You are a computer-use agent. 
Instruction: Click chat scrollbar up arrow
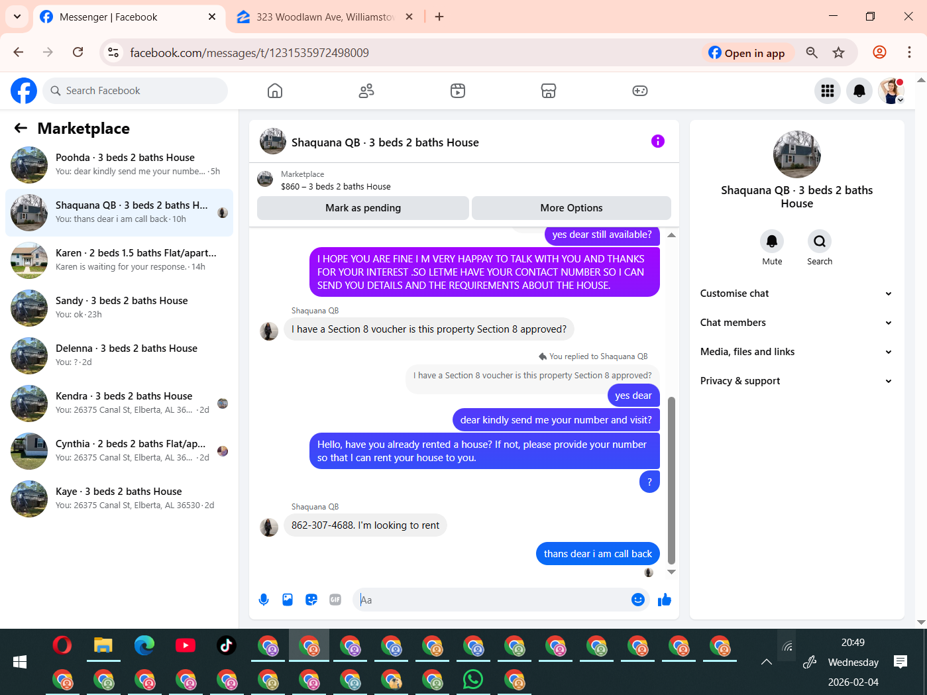point(671,235)
